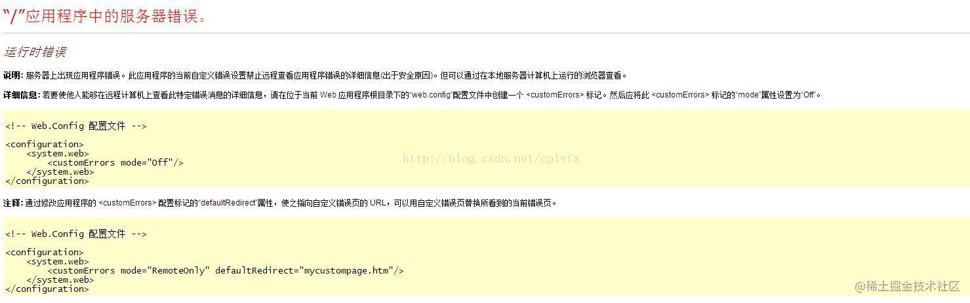The height and width of the screenshot is (303, 970).
Task: Click the mycustompage.htm defaultRedirect value
Action: coord(348,271)
